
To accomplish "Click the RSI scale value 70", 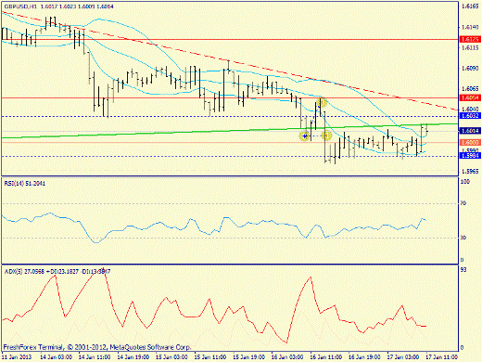I will pyautogui.click(x=463, y=203).
